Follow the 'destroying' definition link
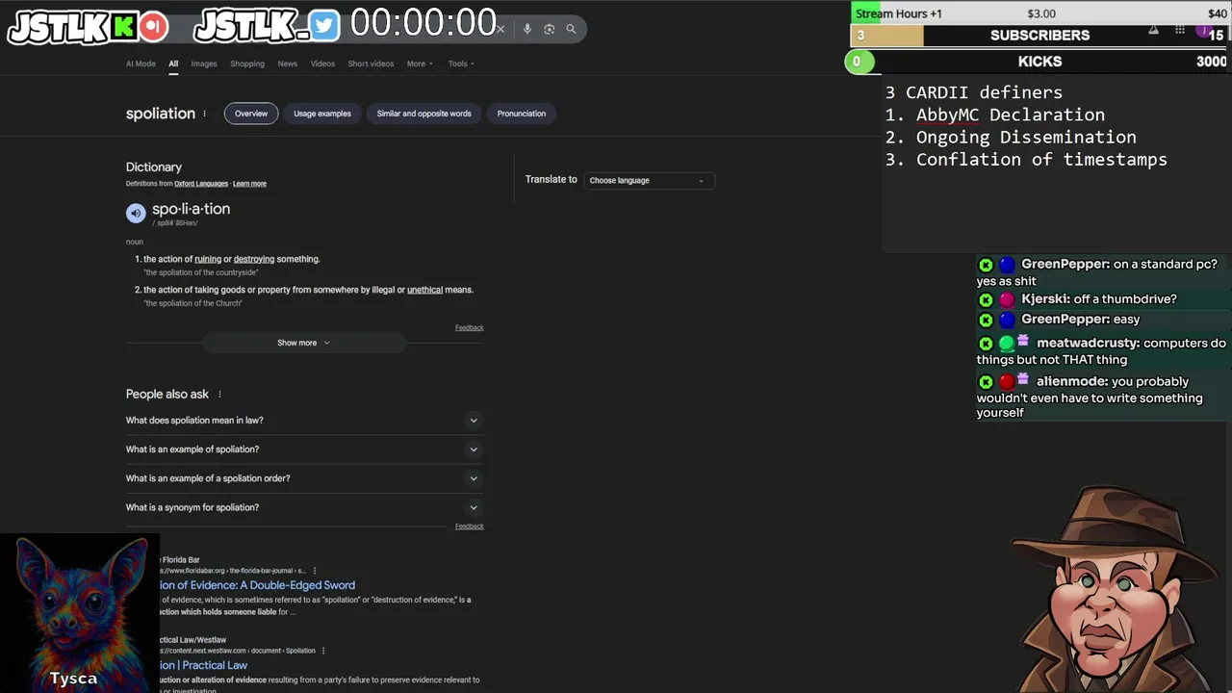Screen dimensions: 1232x693 (254, 259)
